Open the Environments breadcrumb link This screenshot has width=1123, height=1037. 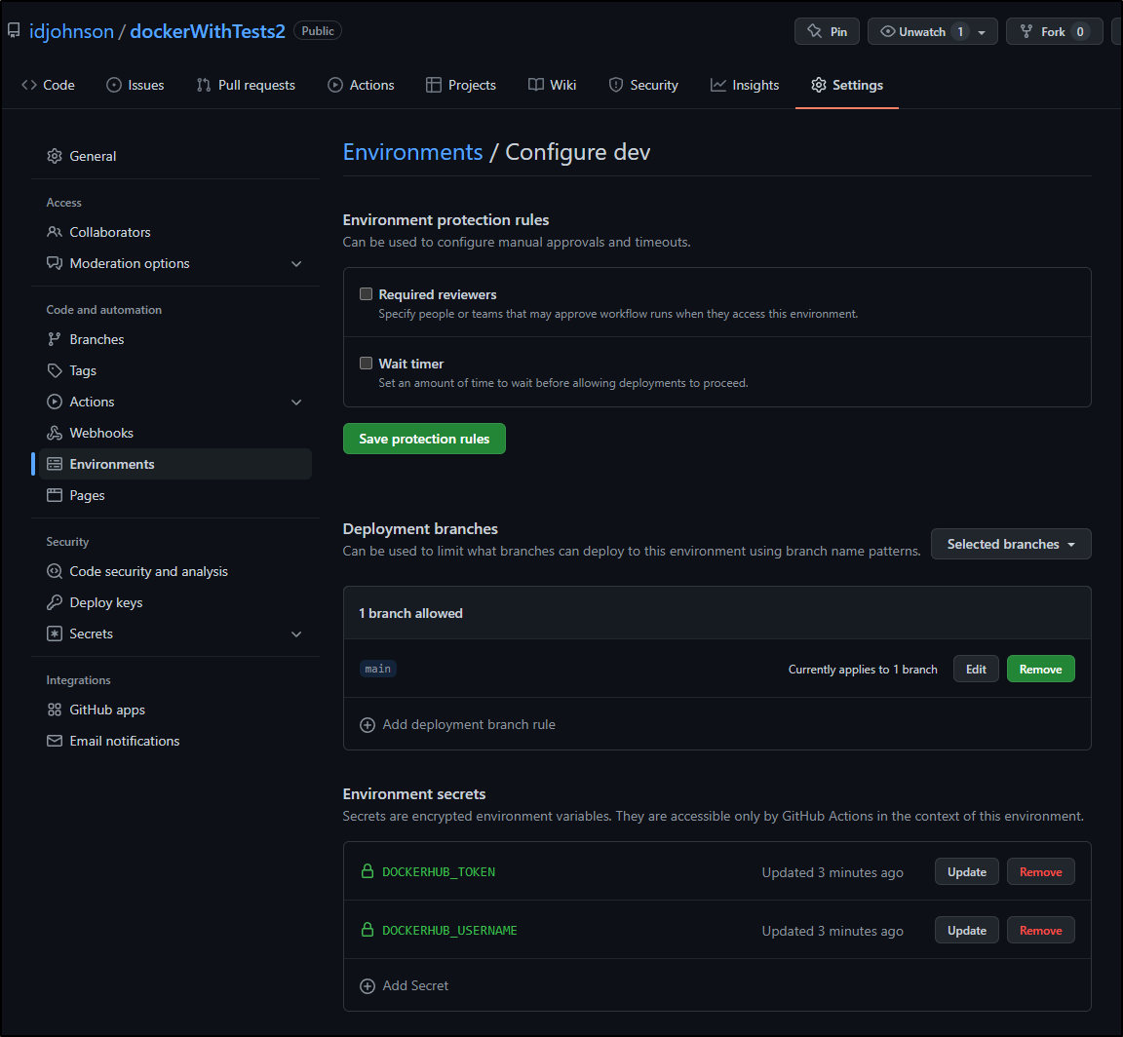point(412,152)
